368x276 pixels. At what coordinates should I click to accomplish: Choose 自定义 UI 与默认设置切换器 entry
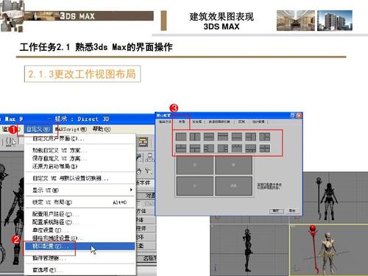click(79, 178)
